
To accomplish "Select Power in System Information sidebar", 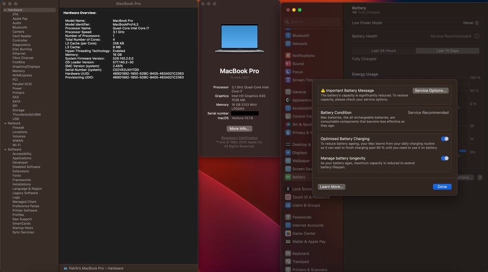I will click(17, 88).
